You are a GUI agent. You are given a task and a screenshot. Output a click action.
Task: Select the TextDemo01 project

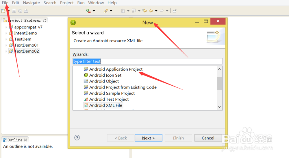pyautogui.click(x=27, y=45)
